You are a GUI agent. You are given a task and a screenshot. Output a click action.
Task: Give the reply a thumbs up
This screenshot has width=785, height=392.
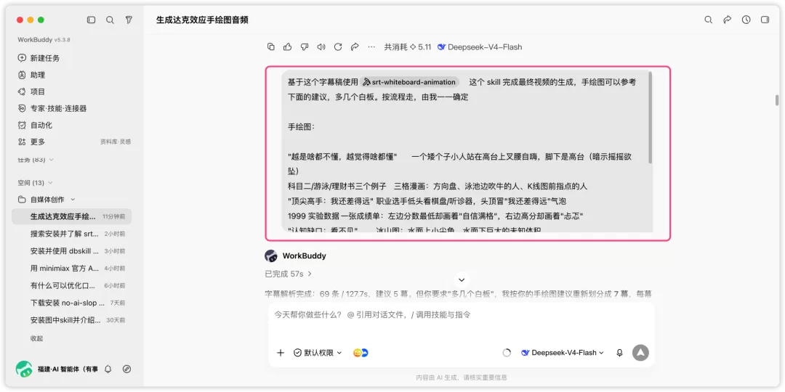tap(287, 47)
